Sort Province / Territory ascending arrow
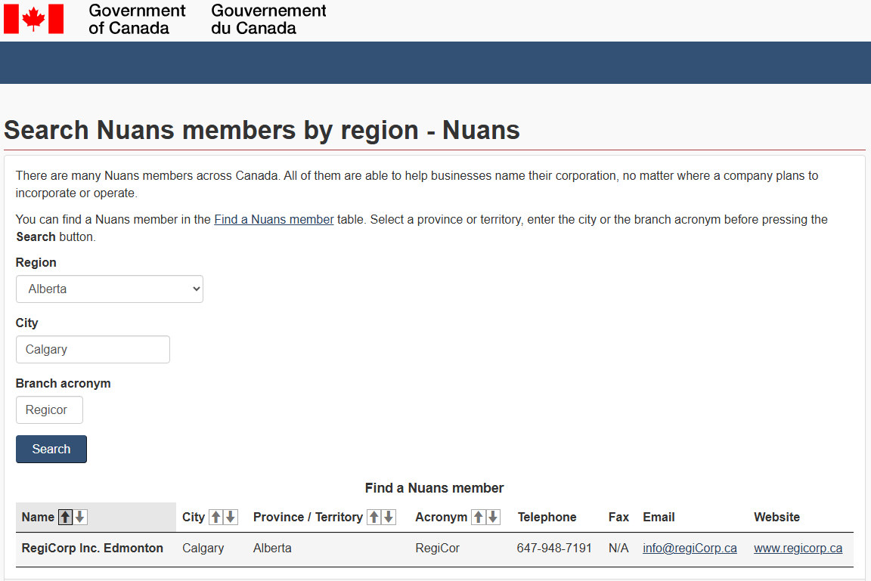 pos(374,517)
